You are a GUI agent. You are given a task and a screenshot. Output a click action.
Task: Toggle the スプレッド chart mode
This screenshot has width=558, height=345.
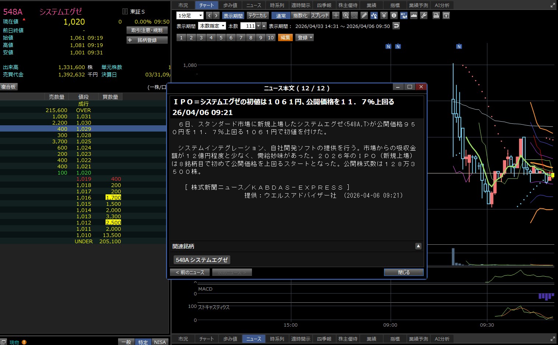(320, 16)
